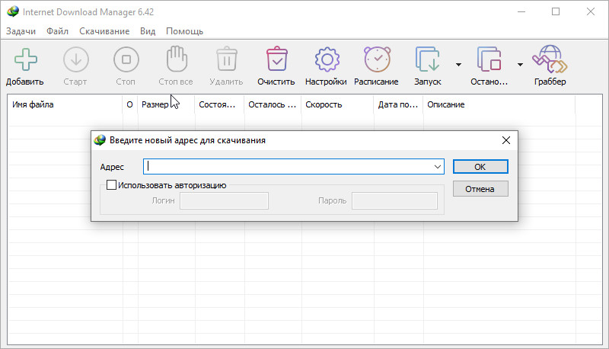Expand the Адрес URL history dropdown
This screenshot has width=609, height=349.
(438, 166)
